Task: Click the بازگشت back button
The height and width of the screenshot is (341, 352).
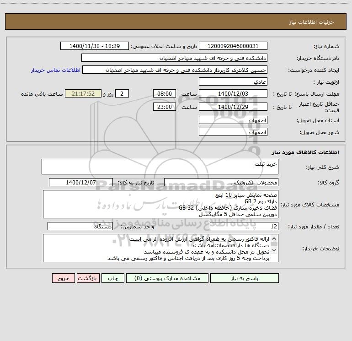Action: [88, 278]
